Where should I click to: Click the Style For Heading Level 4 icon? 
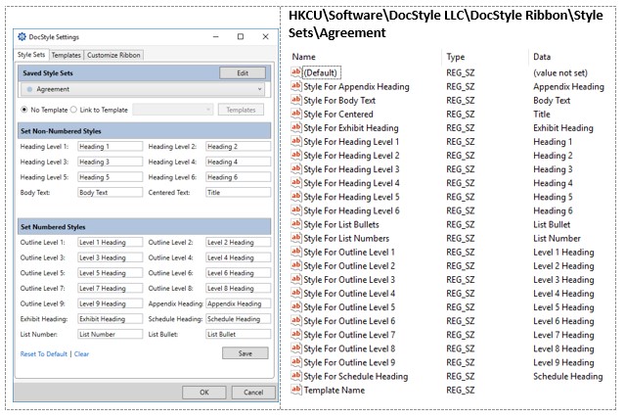[x=295, y=183]
